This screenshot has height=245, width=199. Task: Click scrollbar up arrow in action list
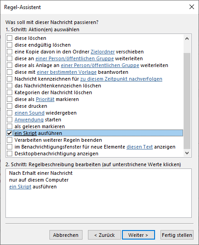tap(187, 38)
